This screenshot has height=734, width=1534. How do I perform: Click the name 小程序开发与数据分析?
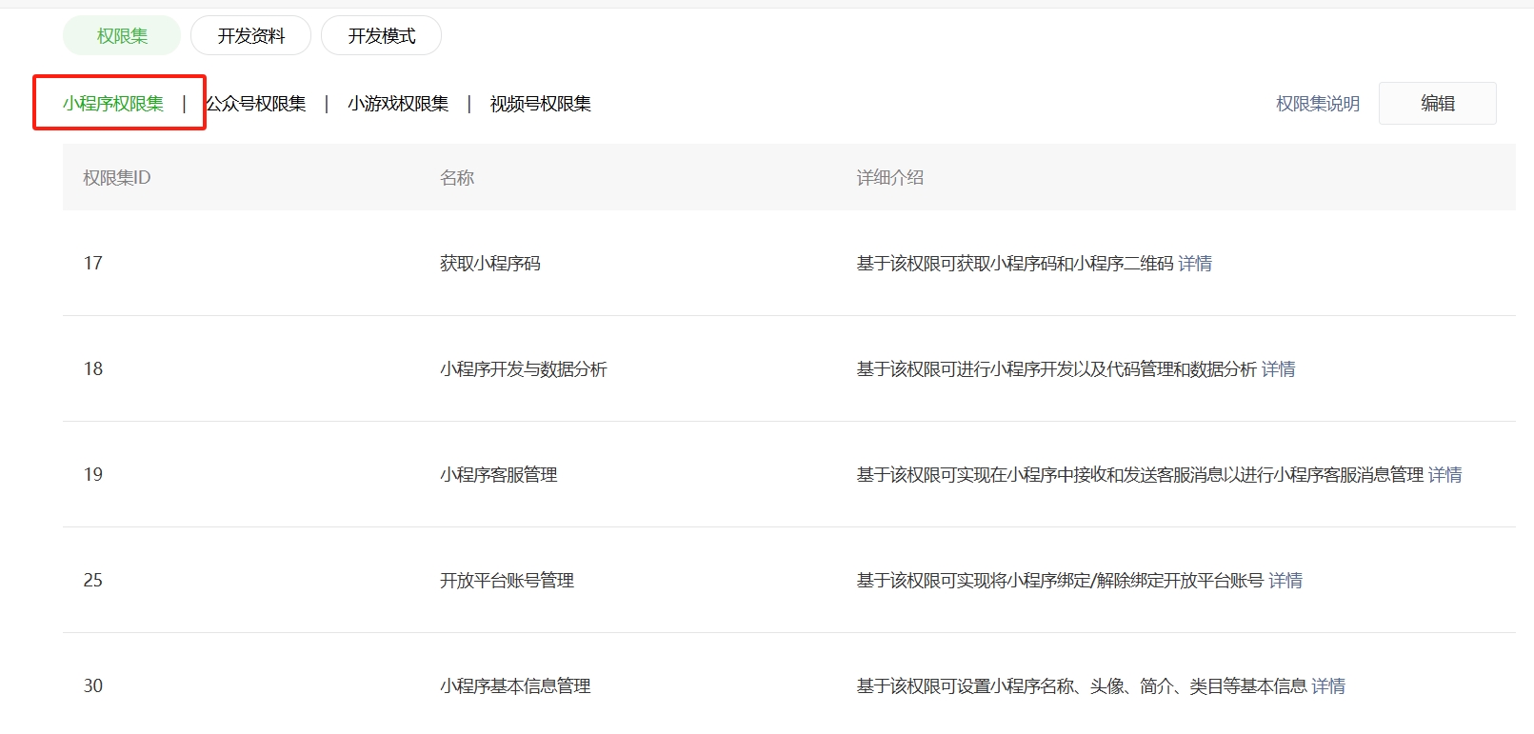coord(524,369)
